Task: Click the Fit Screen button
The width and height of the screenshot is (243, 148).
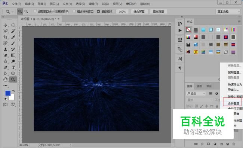Action: click(139, 12)
